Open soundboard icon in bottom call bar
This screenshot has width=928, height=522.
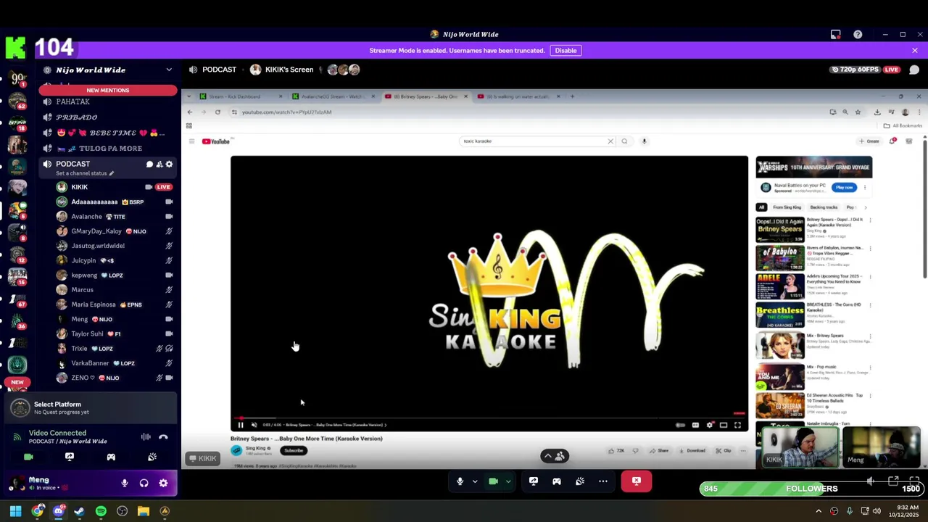[x=580, y=481]
